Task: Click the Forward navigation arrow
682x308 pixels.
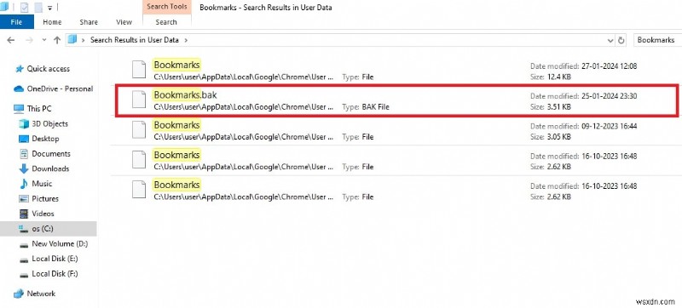Action: pyautogui.click(x=29, y=40)
